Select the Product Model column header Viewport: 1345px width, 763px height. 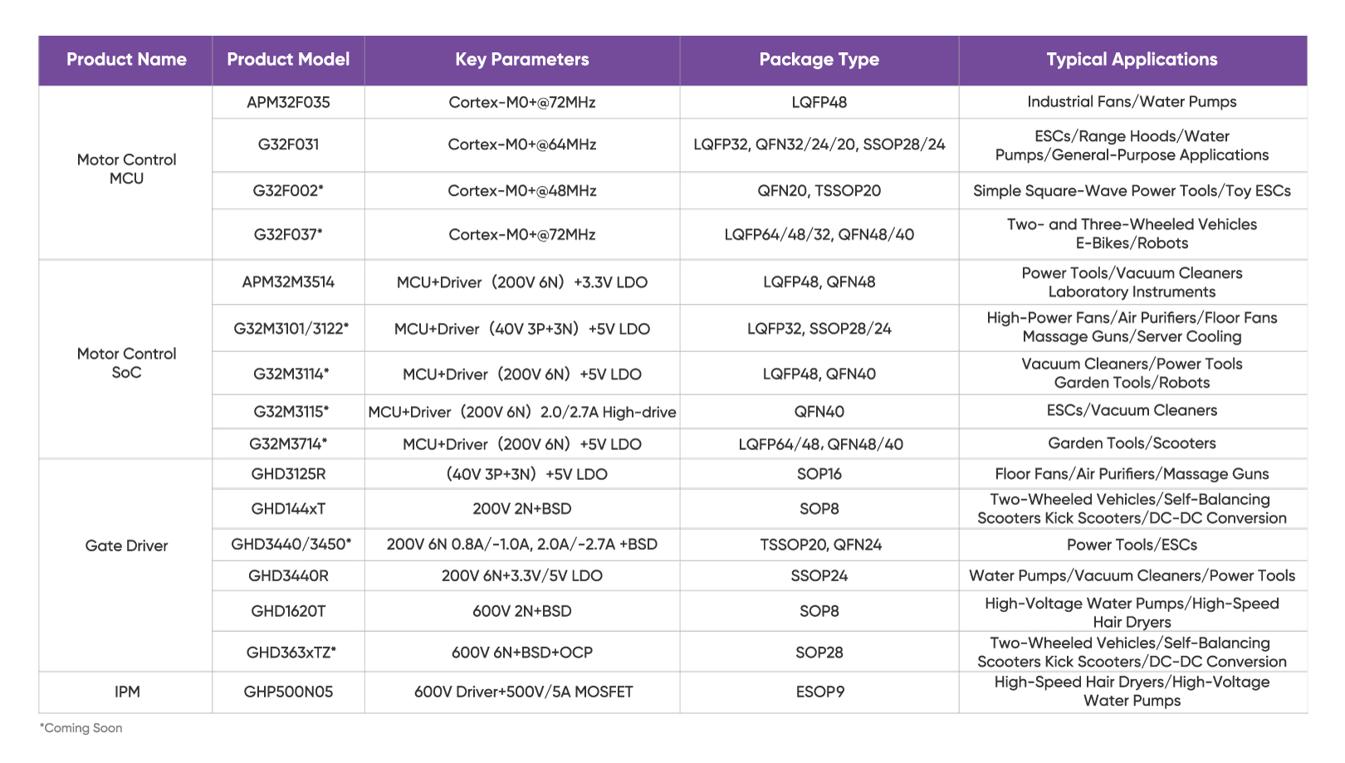coord(288,60)
